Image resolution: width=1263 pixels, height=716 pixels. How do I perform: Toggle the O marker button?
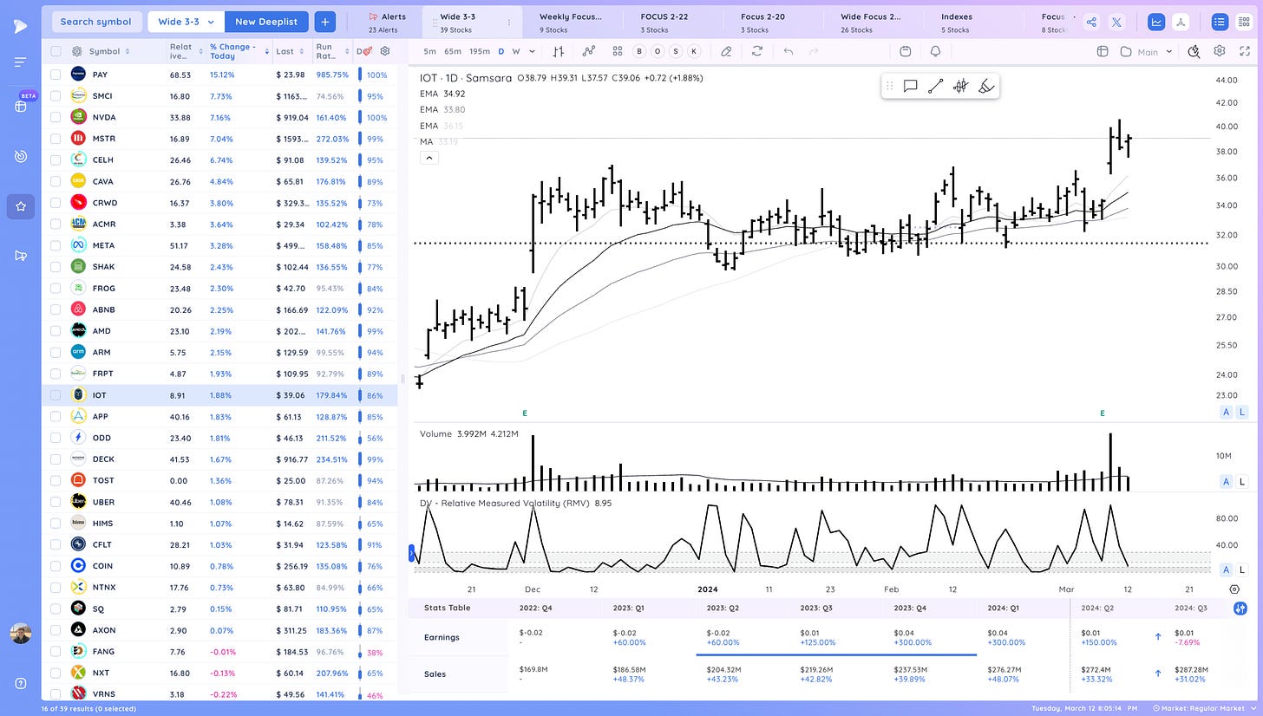click(x=658, y=51)
